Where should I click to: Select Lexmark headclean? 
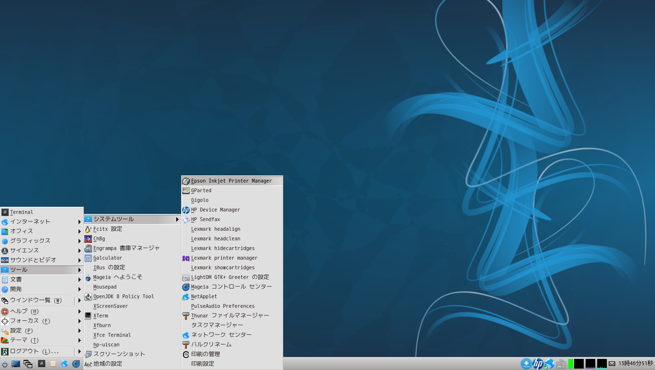pyautogui.click(x=232, y=238)
